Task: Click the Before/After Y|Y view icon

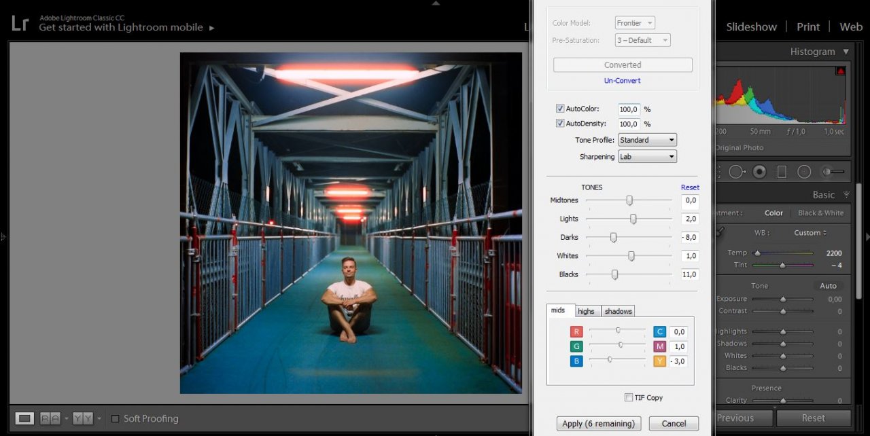Action: (x=83, y=418)
